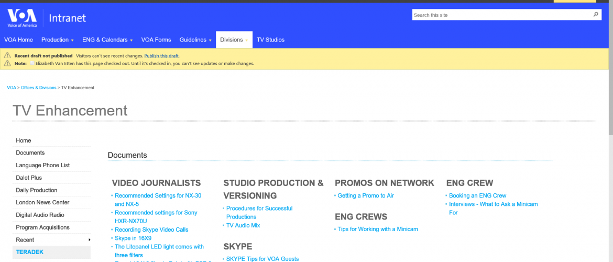Open the Divisions dropdown menu
Screen dimensions: 613x262
234,40
